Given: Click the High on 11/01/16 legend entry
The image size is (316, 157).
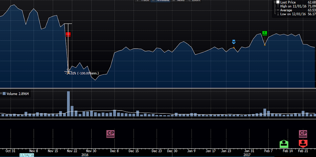Looking at the screenshot, I should 293,6.
